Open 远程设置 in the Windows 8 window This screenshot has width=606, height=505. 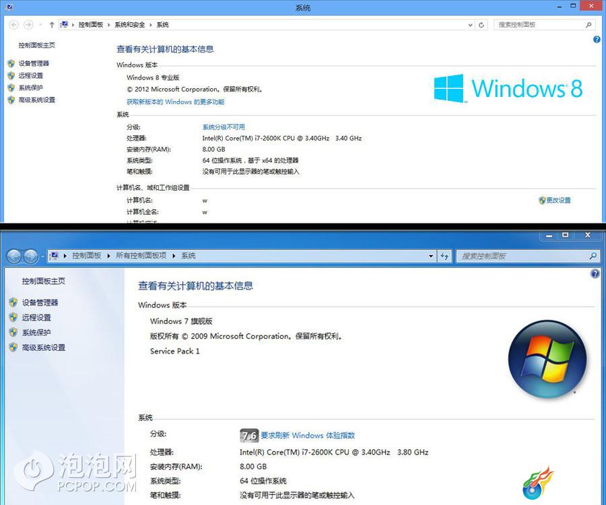point(31,75)
